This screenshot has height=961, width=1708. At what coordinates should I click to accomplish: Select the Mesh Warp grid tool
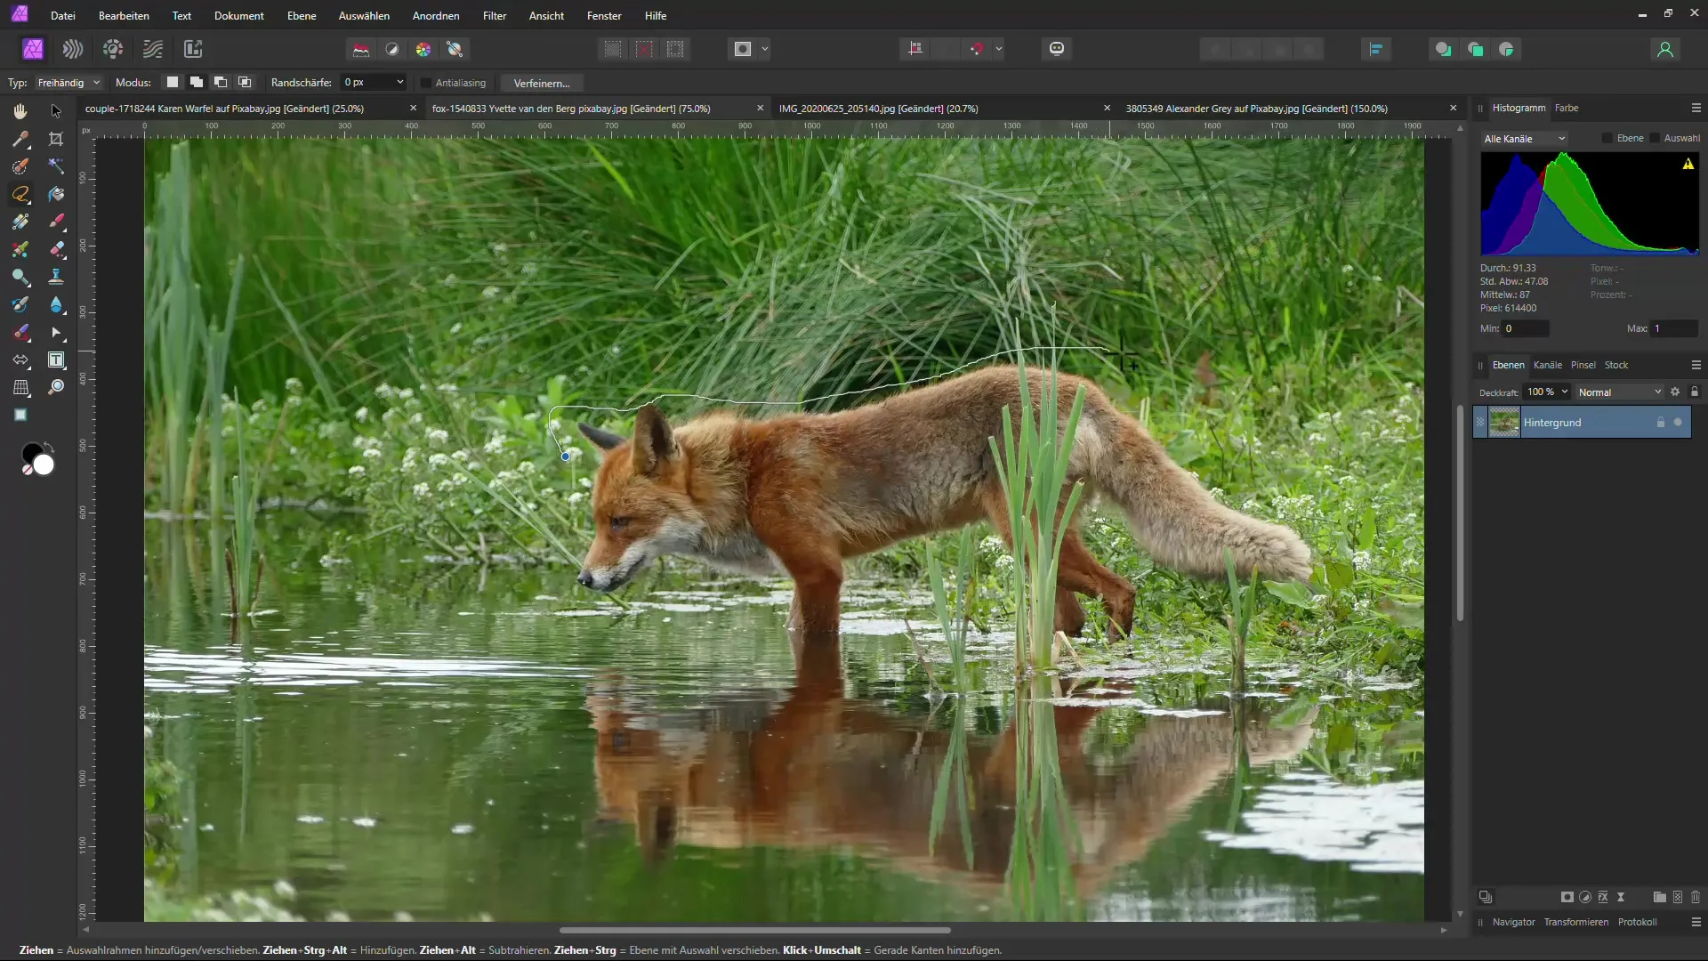[x=20, y=387]
